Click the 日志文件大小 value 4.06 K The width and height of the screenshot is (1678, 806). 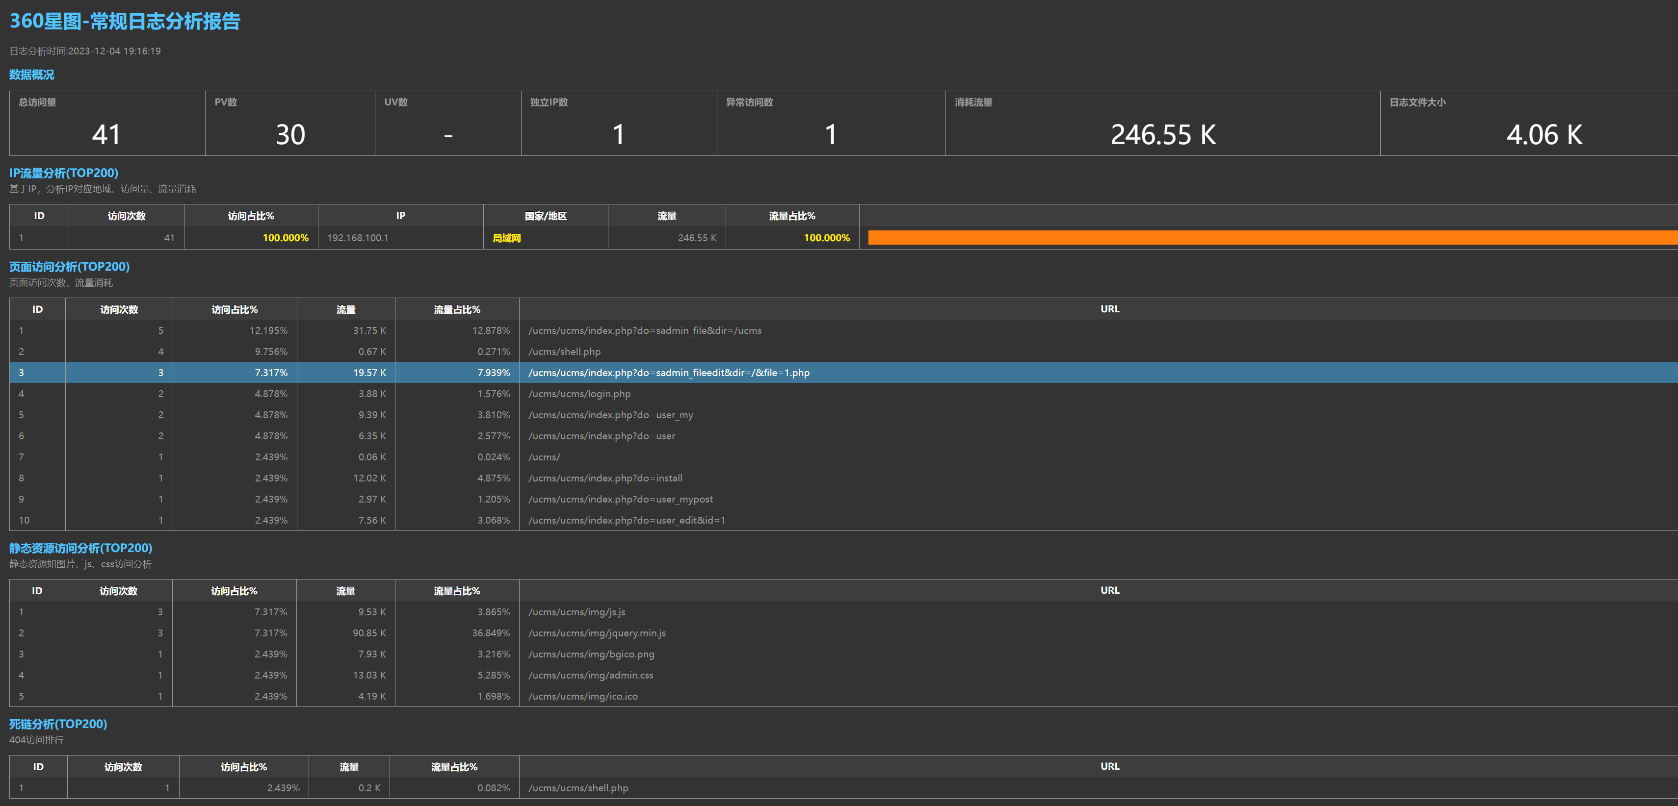(1544, 135)
